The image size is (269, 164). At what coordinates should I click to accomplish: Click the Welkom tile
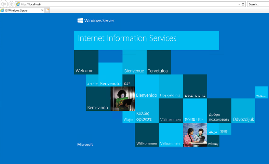tap(261, 93)
